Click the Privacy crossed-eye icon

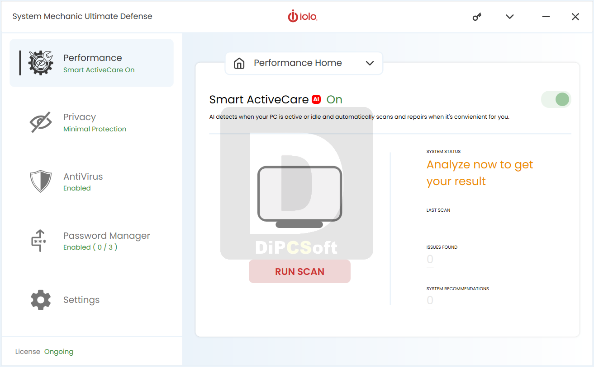(41, 122)
